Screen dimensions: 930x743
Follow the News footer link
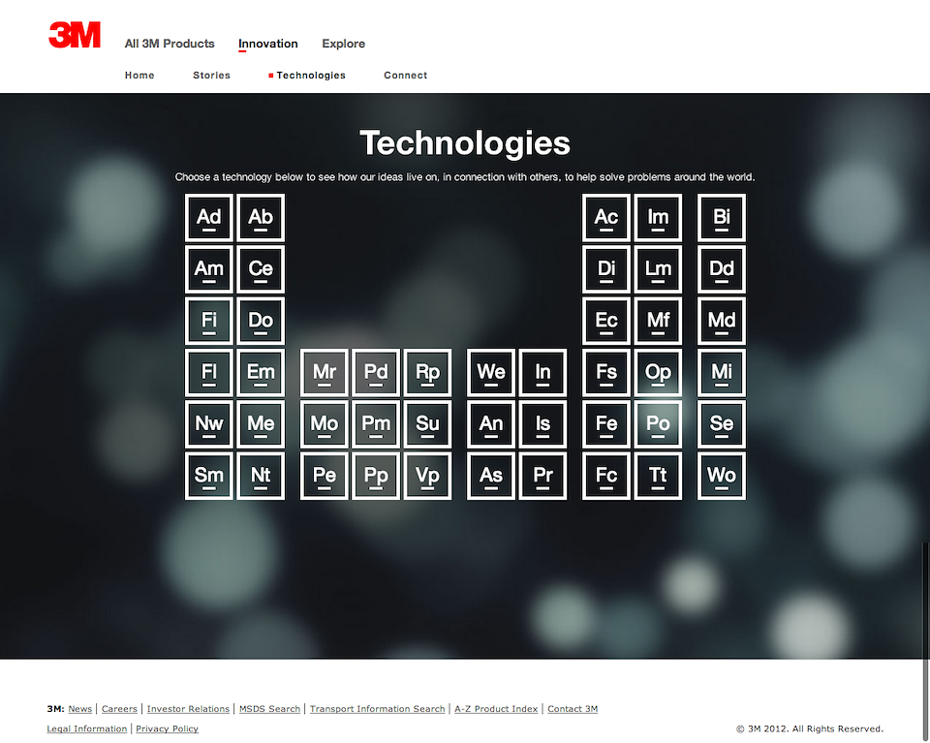click(80, 708)
